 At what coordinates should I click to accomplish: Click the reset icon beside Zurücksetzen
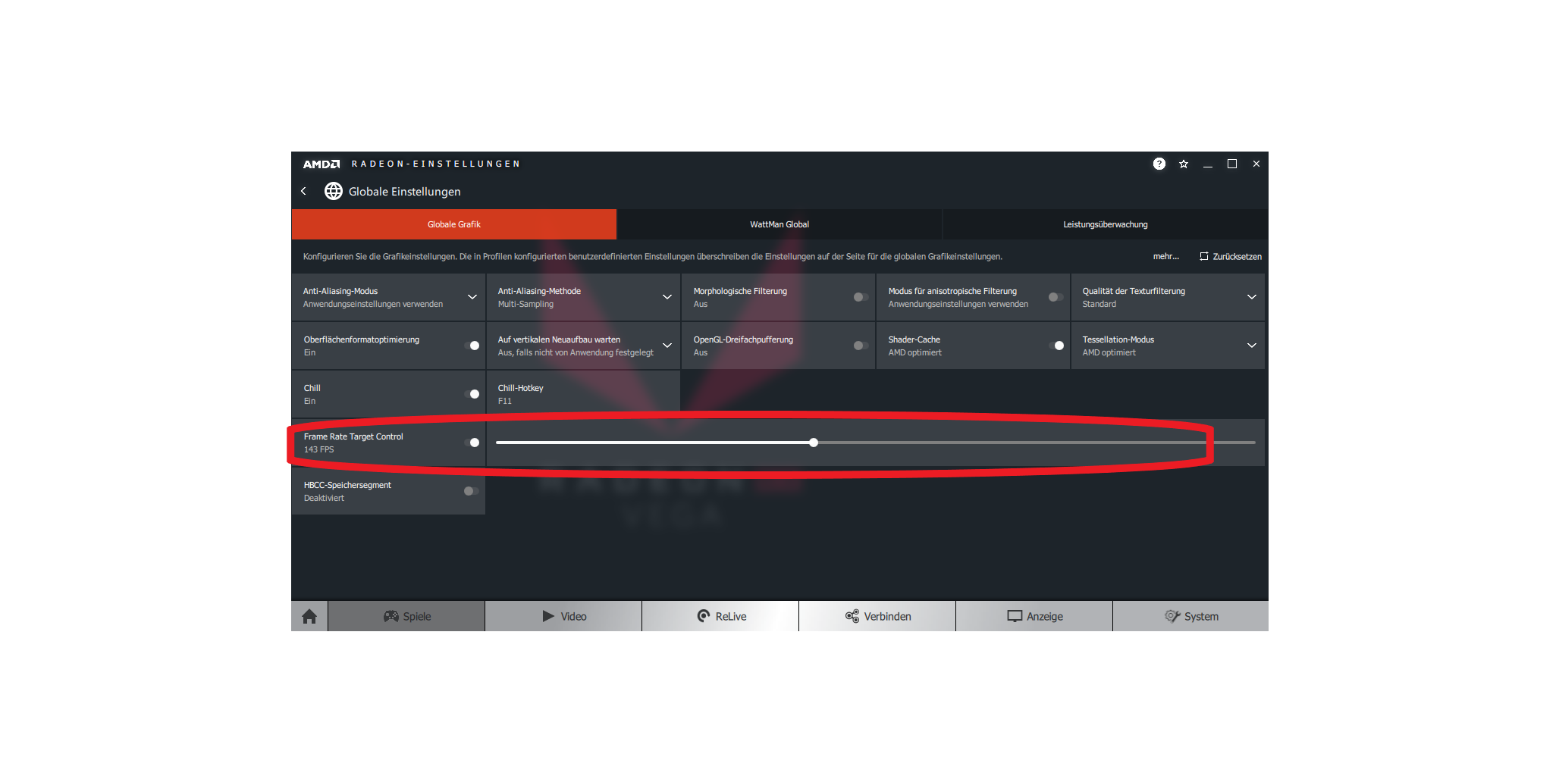pyautogui.click(x=1203, y=256)
